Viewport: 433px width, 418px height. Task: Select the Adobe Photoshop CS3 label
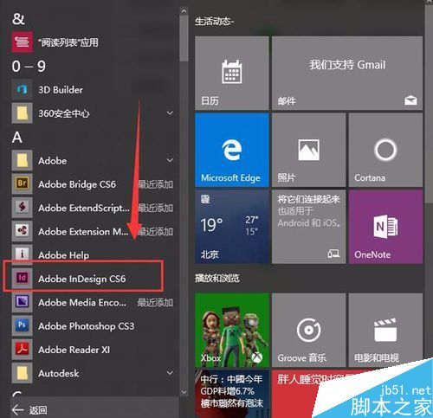tap(87, 326)
